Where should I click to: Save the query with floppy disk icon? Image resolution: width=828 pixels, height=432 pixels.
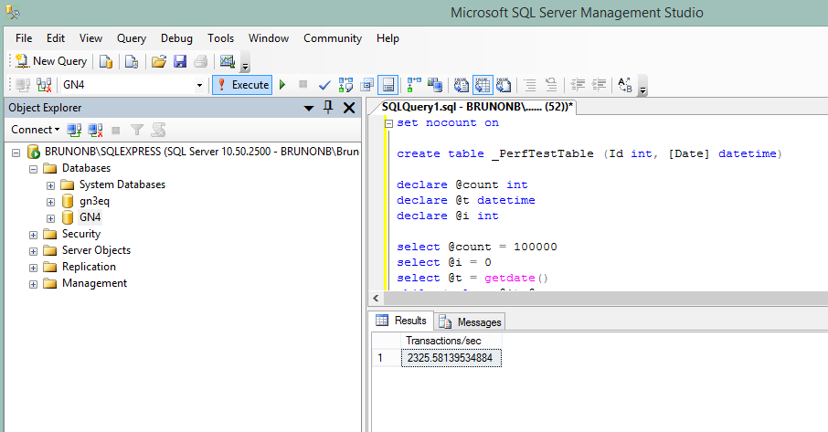180,62
